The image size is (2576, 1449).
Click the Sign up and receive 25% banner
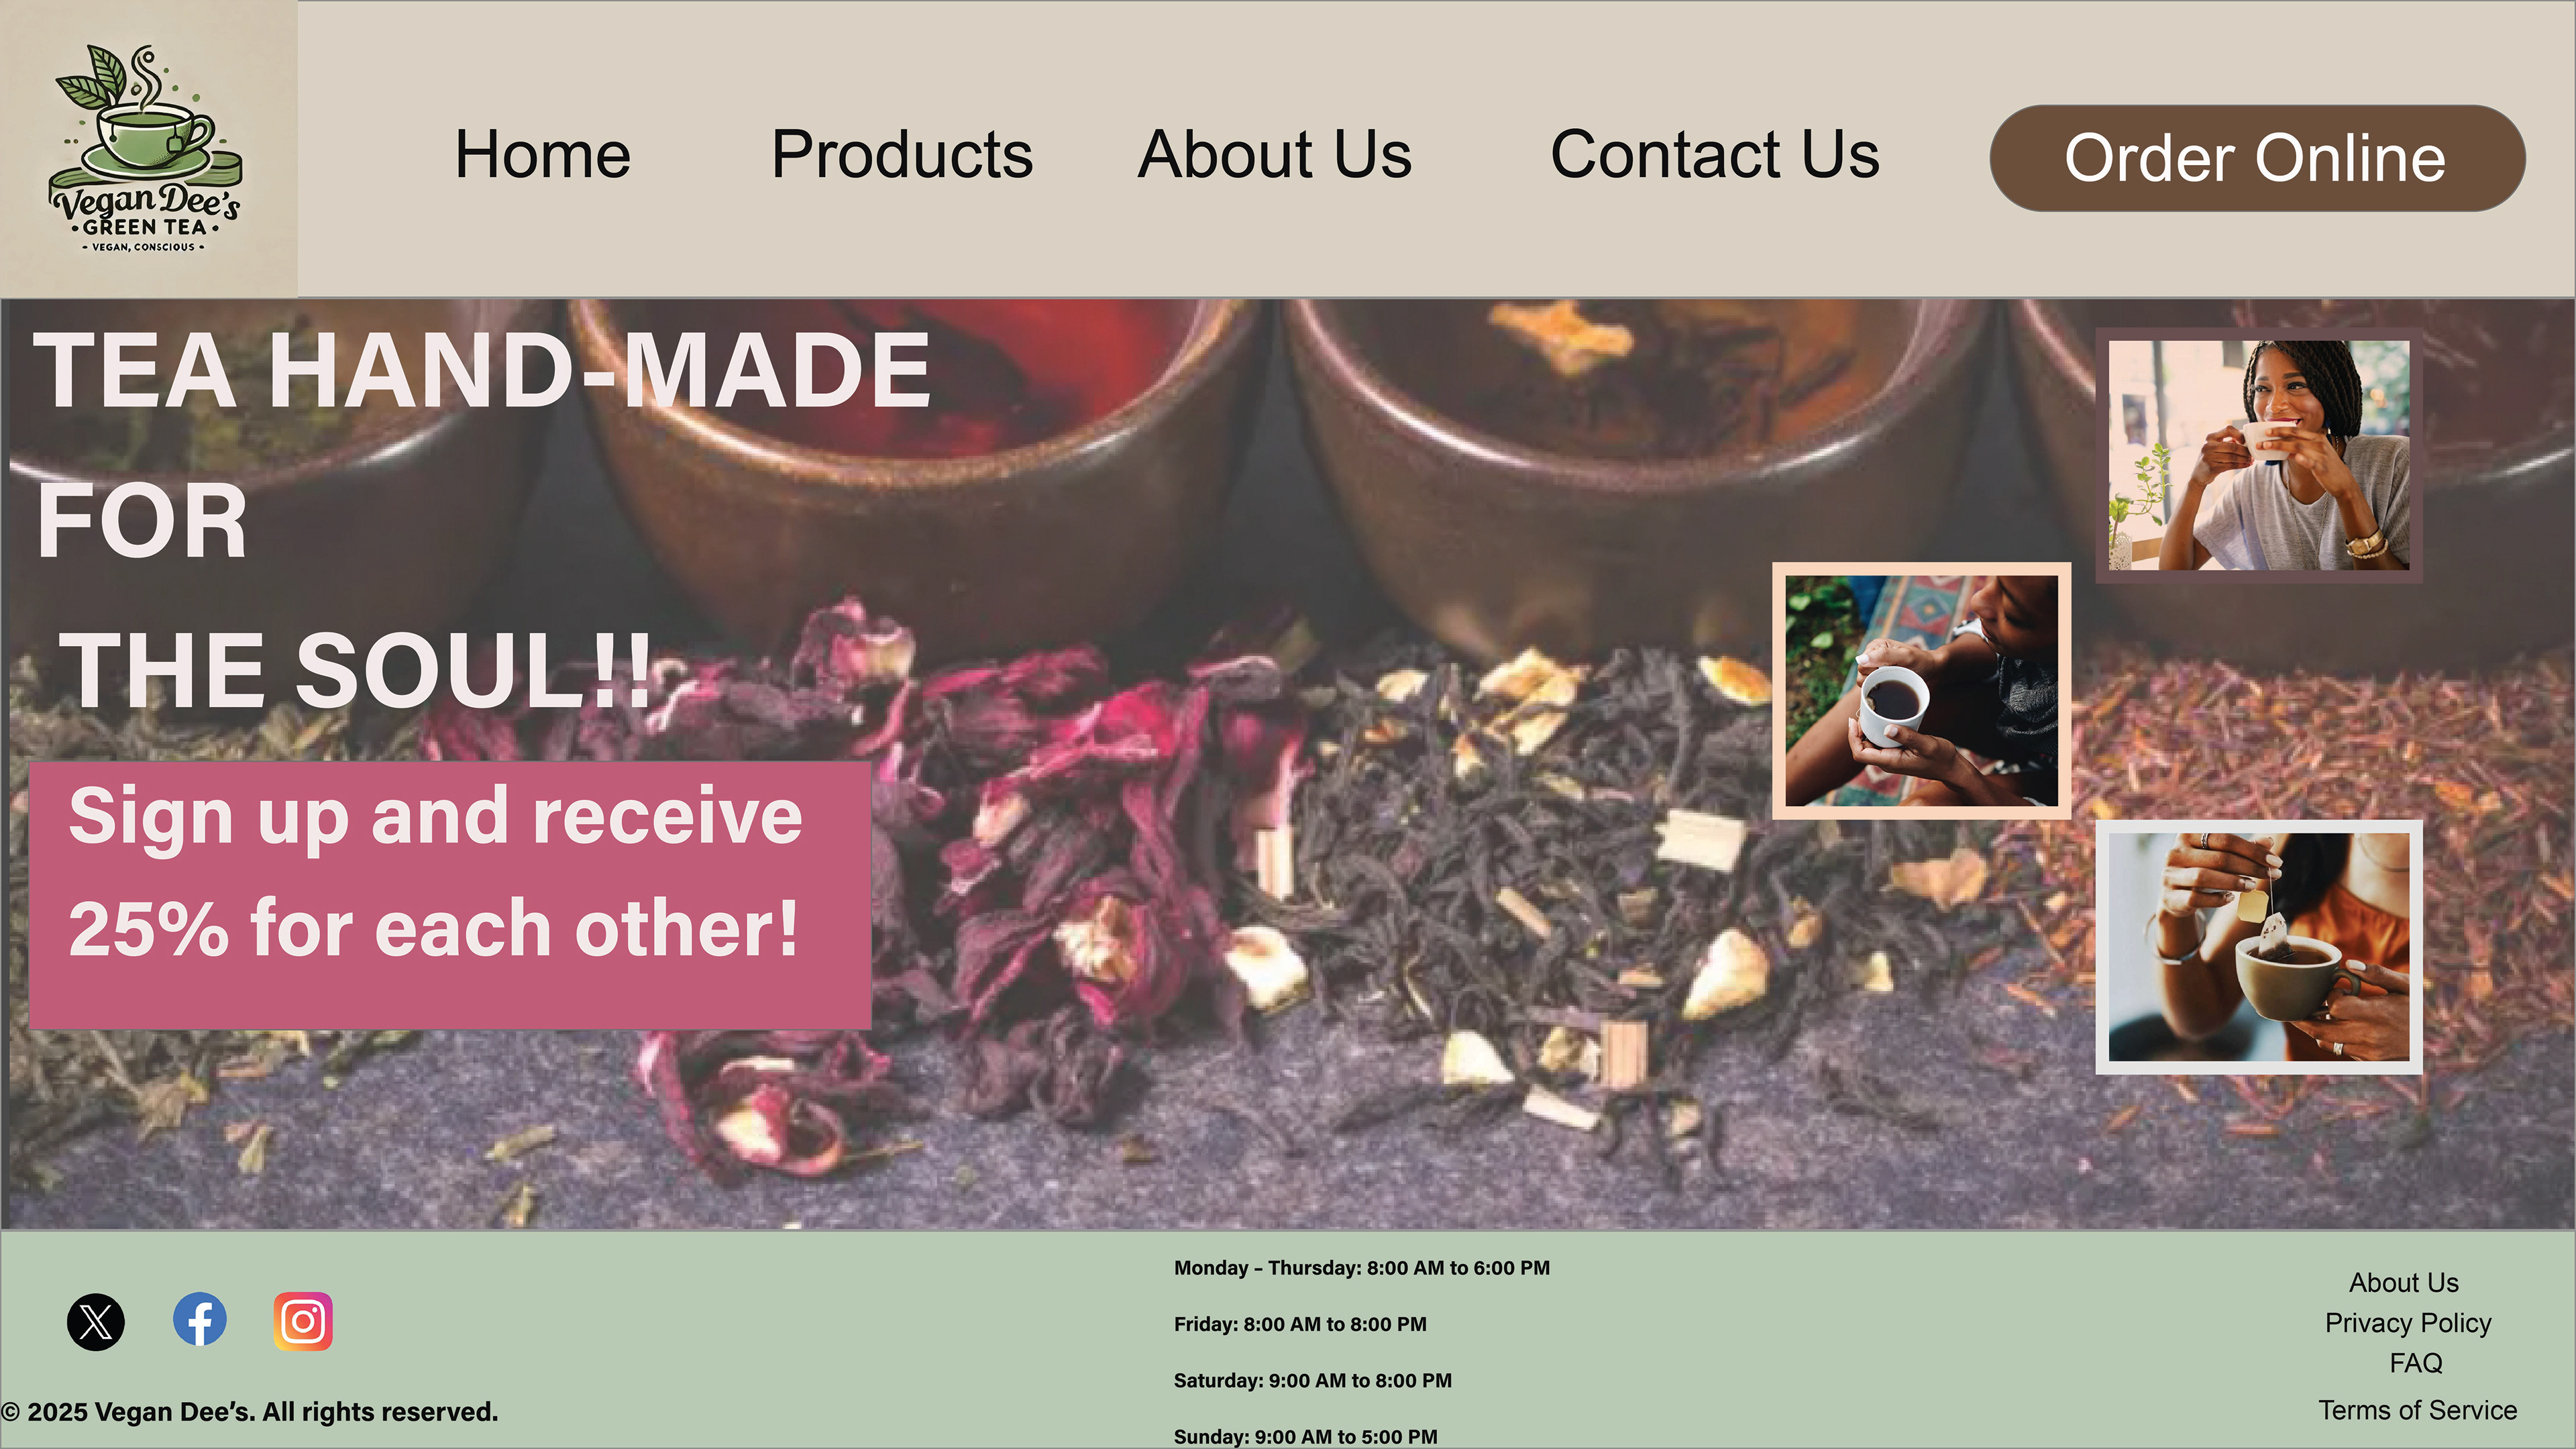pos(450,895)
